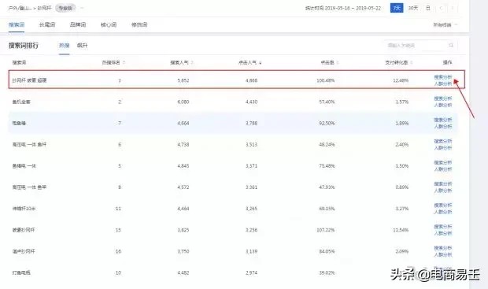
Task: Open 搜索分析 for the 4,738 row
Action: click(x=443, y=141)
